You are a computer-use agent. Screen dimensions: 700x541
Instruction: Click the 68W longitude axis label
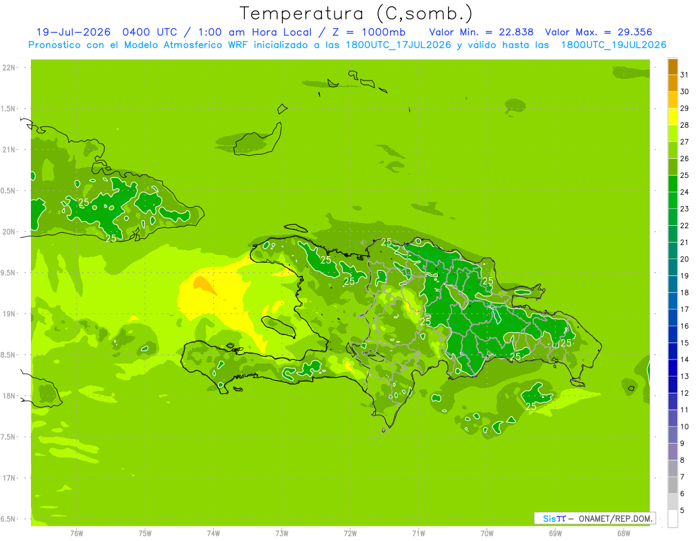pyautogui.click(x=624, y=533)
